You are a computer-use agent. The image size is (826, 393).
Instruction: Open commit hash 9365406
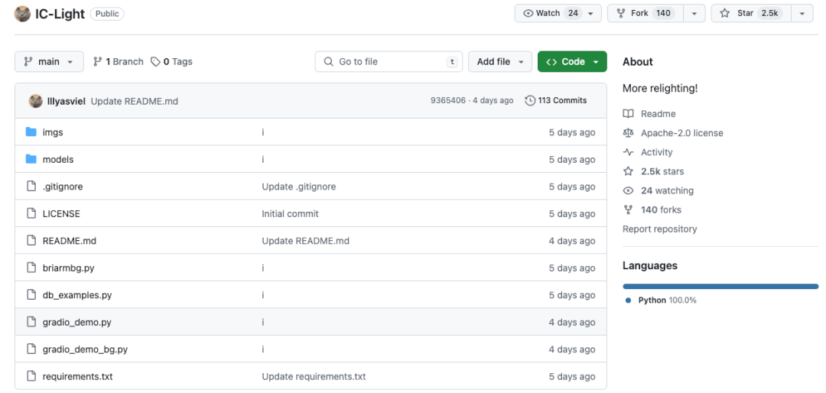(447, 101)
